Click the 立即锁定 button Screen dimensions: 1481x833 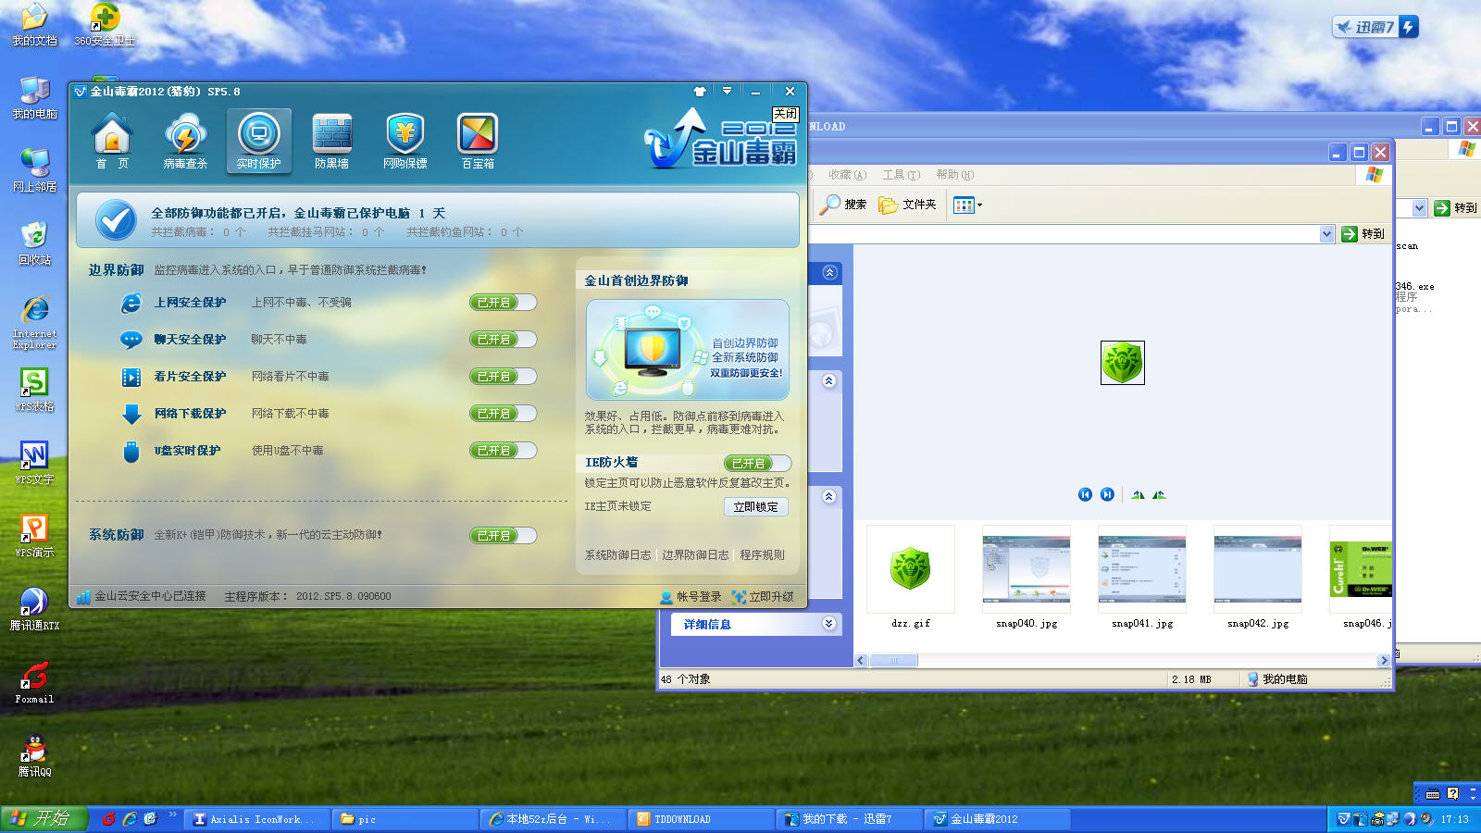point(755,507)
